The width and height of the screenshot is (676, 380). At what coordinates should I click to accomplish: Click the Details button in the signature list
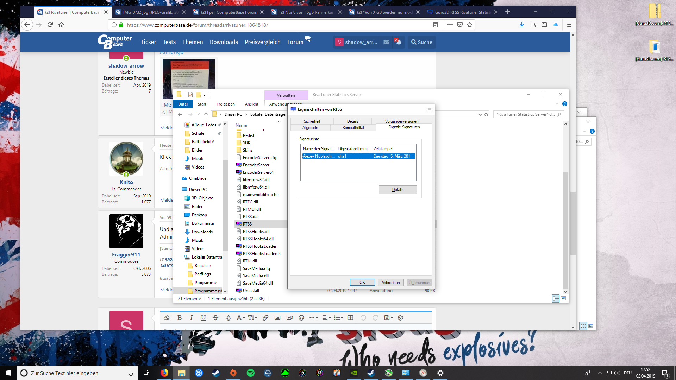(x=398, y=190)
